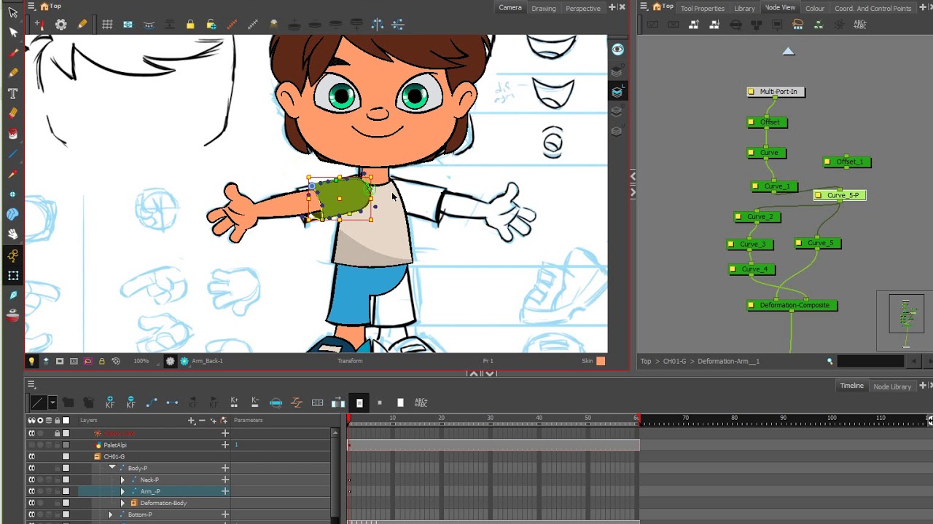Toggle visibility of PaletAlpi layer
The image size is (933, 524).
click(31, 445)
